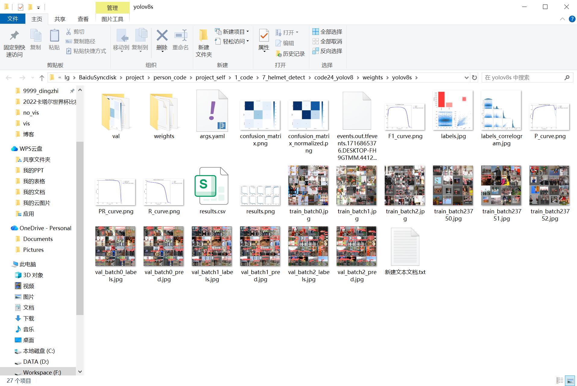Viewport: 577px width, 386px height.
Task: Go back with the back arrow
Action: pyautogui.click(x=9, y=78)
